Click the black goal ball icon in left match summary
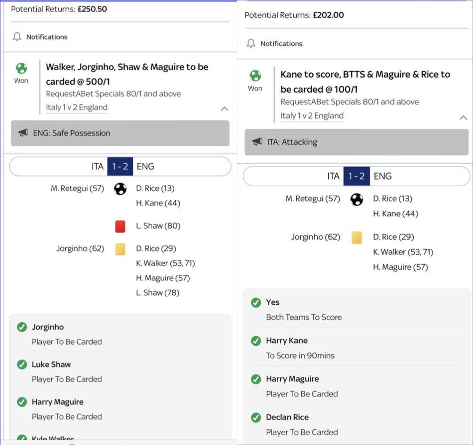Screen dimensions: 473x445 coord(120,189)
